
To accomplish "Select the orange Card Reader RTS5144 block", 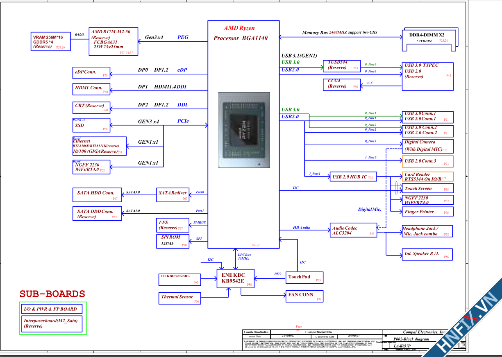I will pyautogui.click(x=427, y=177).
